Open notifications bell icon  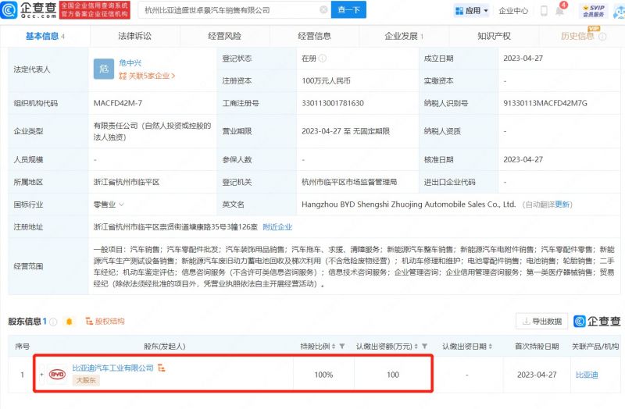[559, 11]
